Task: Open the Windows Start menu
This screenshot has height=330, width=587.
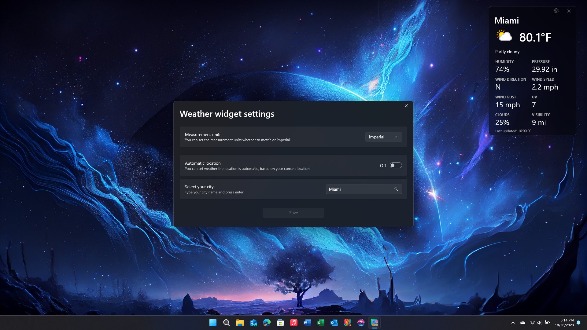Action: tap(213, 323)
